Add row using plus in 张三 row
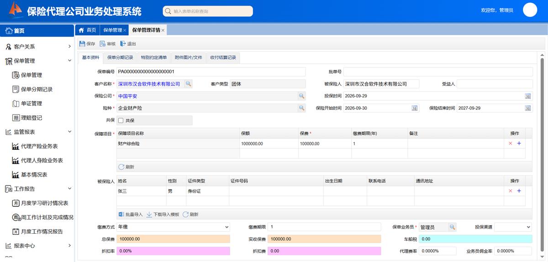 coord(519,191)
